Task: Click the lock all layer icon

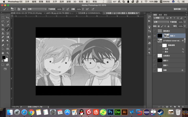Action: click(x=168, y=26)
